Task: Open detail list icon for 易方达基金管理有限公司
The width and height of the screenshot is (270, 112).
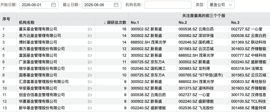Action: pos(90,36)
